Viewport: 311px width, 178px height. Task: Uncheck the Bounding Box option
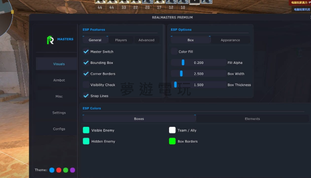[86, 62]
